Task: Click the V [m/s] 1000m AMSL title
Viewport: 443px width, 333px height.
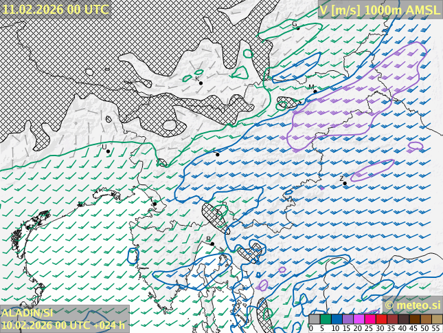Action: [x=380, y=9]
